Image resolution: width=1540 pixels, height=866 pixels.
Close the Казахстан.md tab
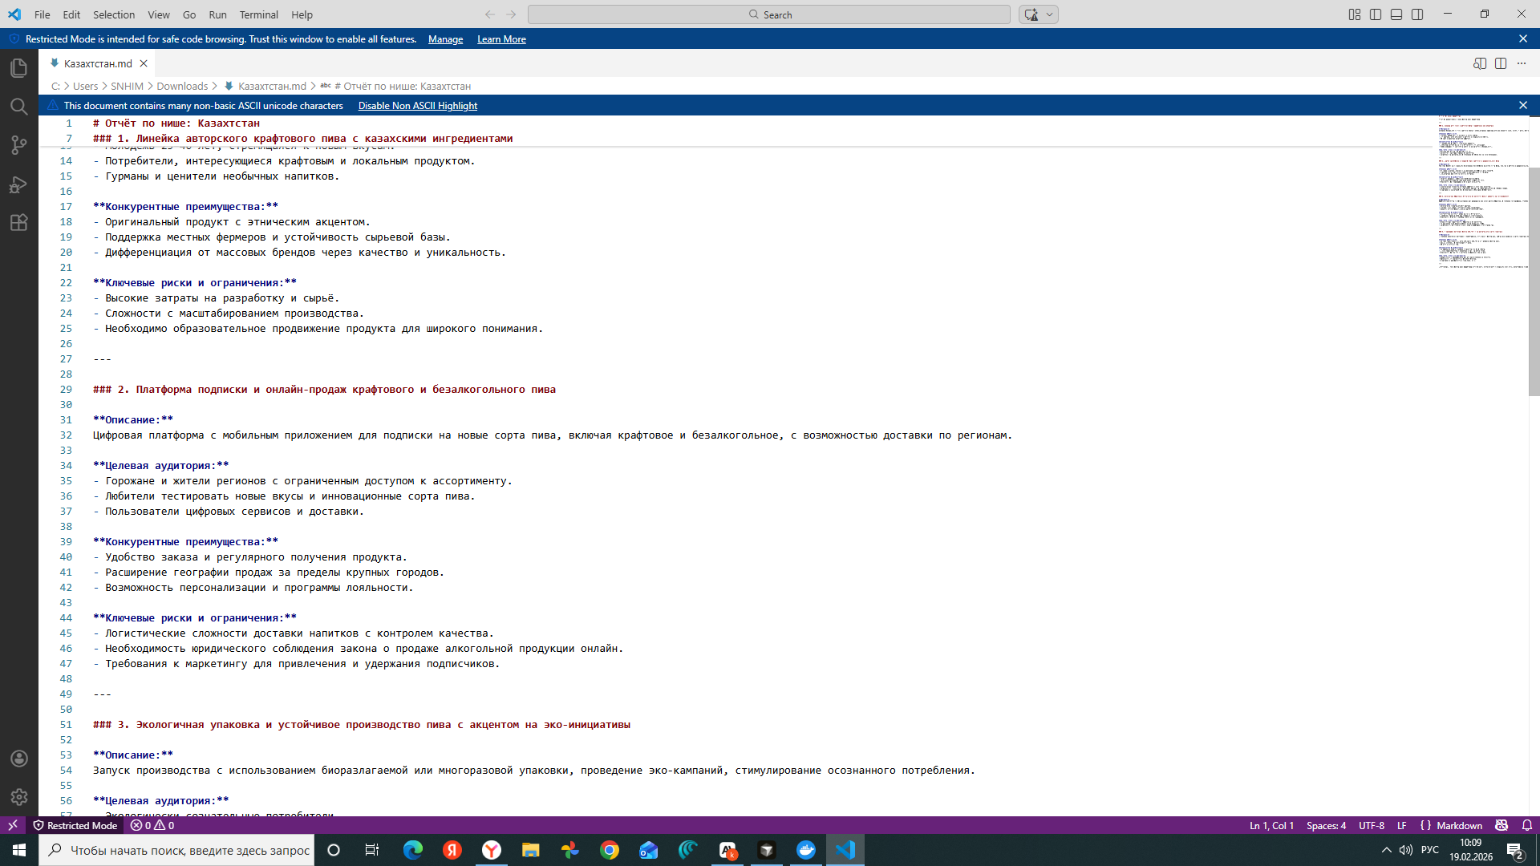[144, 63]
